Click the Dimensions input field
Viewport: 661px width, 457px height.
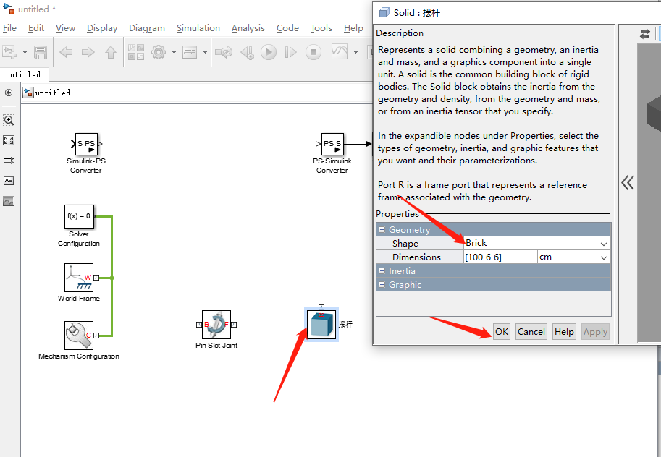pyautogui.click(x=500, y=257)
